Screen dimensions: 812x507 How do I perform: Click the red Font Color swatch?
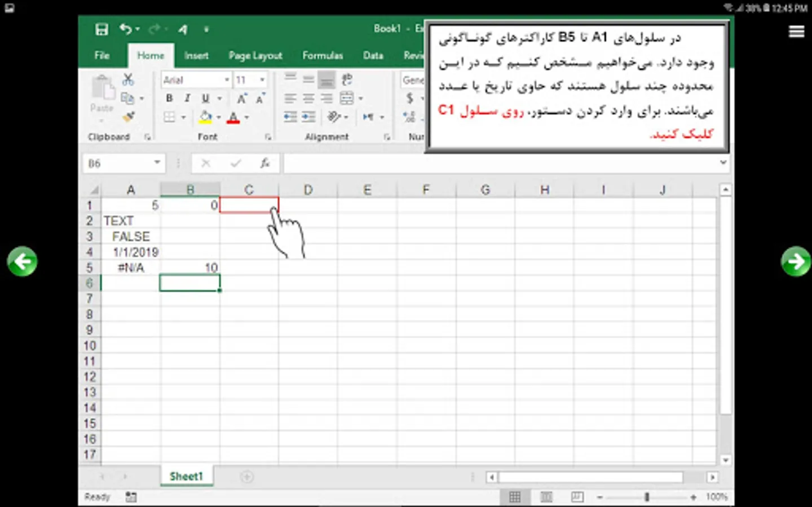pos(233,117)
